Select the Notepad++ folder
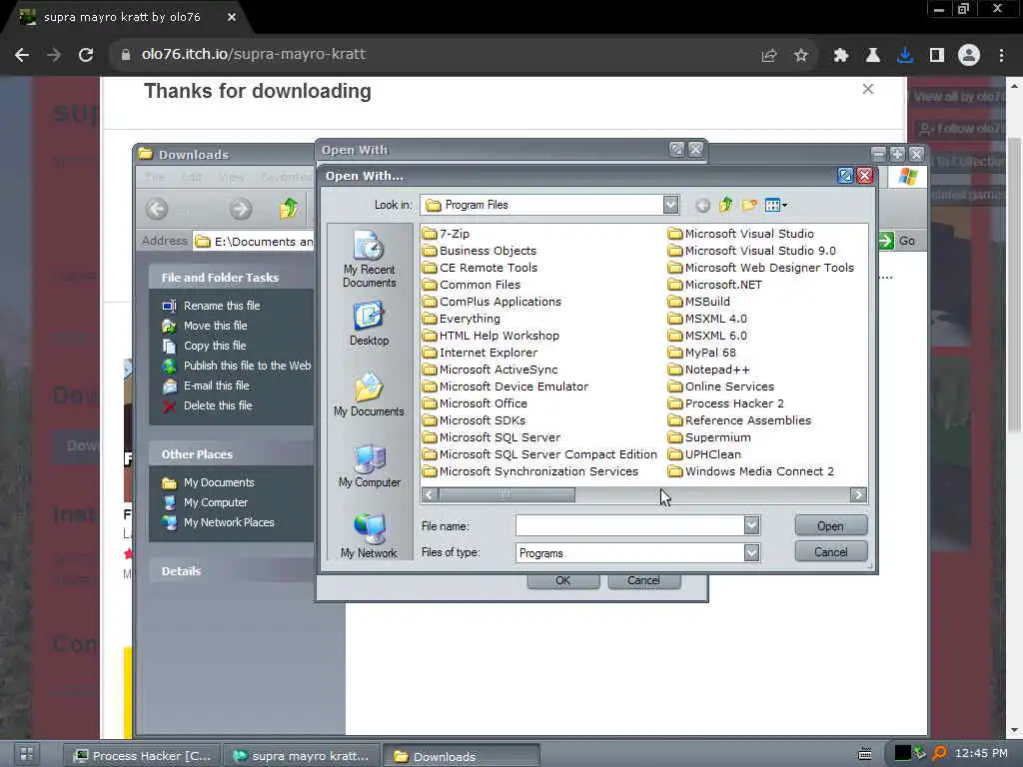This screenshot has width=1023, height=767. click(x=709, y=370)
